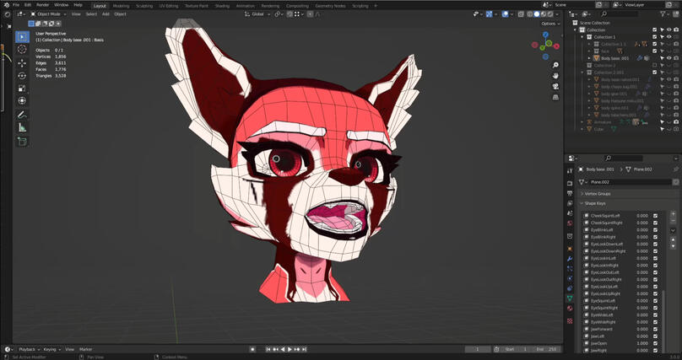Collapse the Shape Keys panel

point(596,203)
